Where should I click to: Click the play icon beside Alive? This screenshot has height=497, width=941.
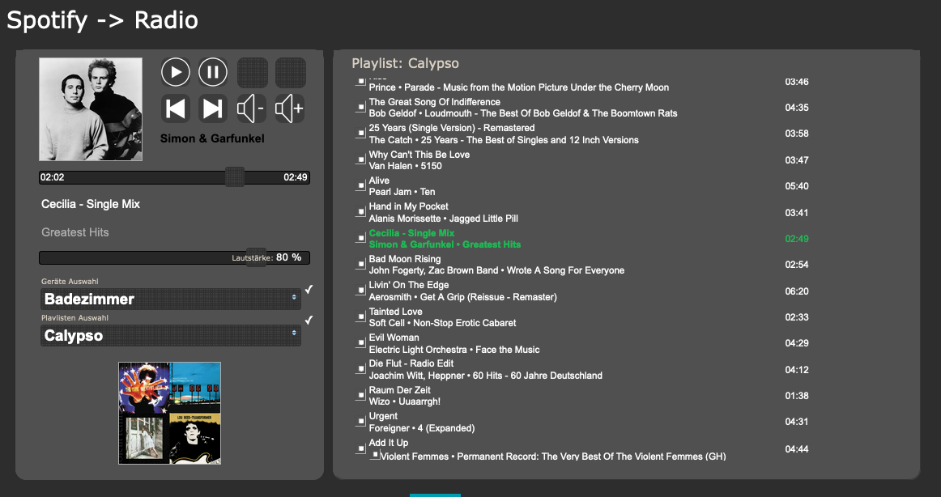click(x=360, y=186)
